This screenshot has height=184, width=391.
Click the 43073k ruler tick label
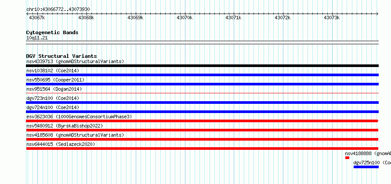(x=332, y=18)
